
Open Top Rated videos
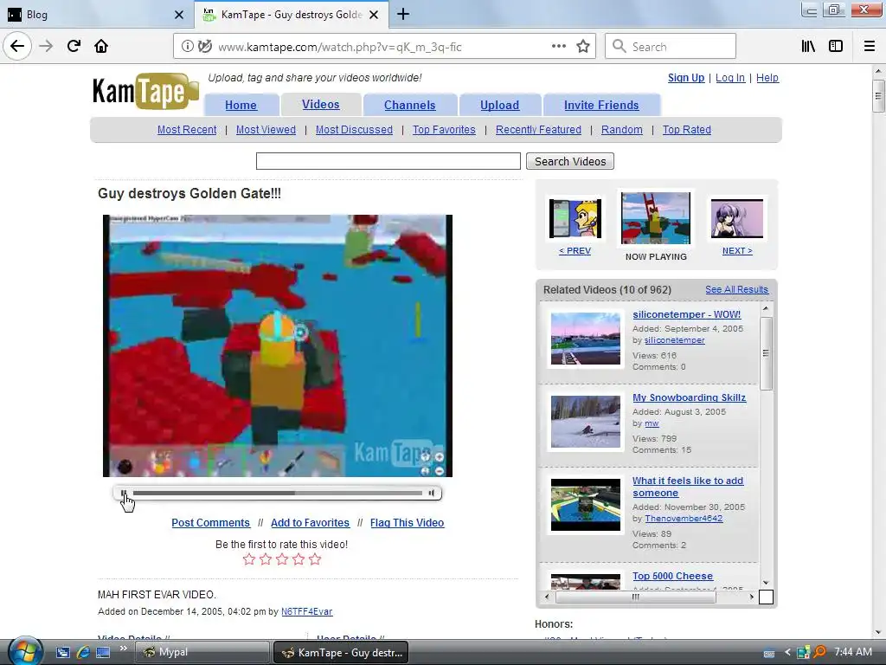(x=686, y=130)
